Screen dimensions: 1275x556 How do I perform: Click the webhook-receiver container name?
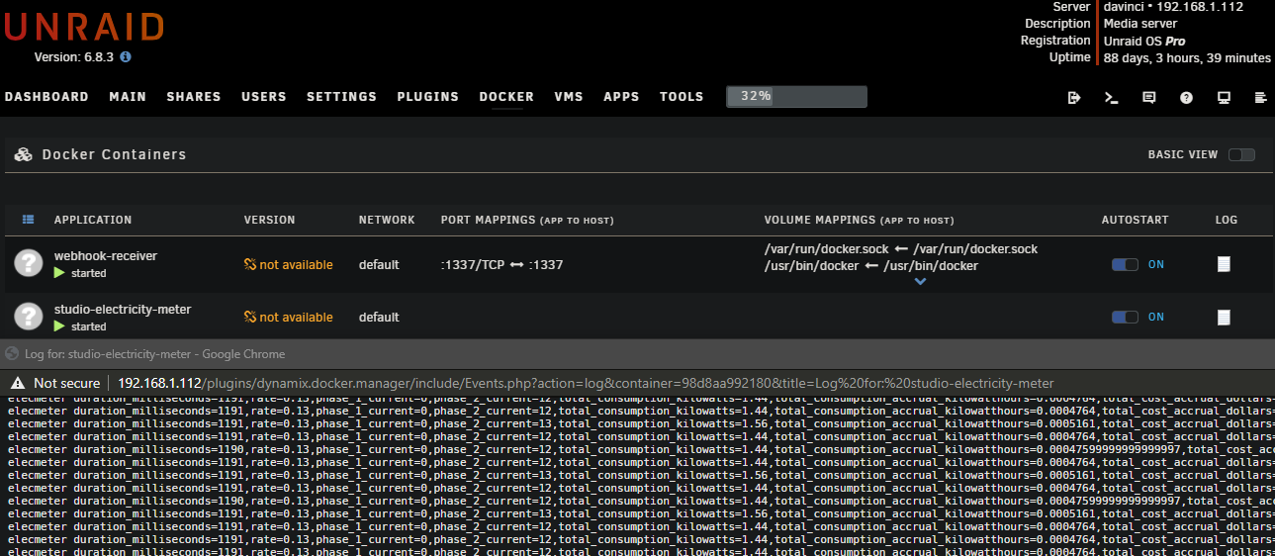[106, 255]
